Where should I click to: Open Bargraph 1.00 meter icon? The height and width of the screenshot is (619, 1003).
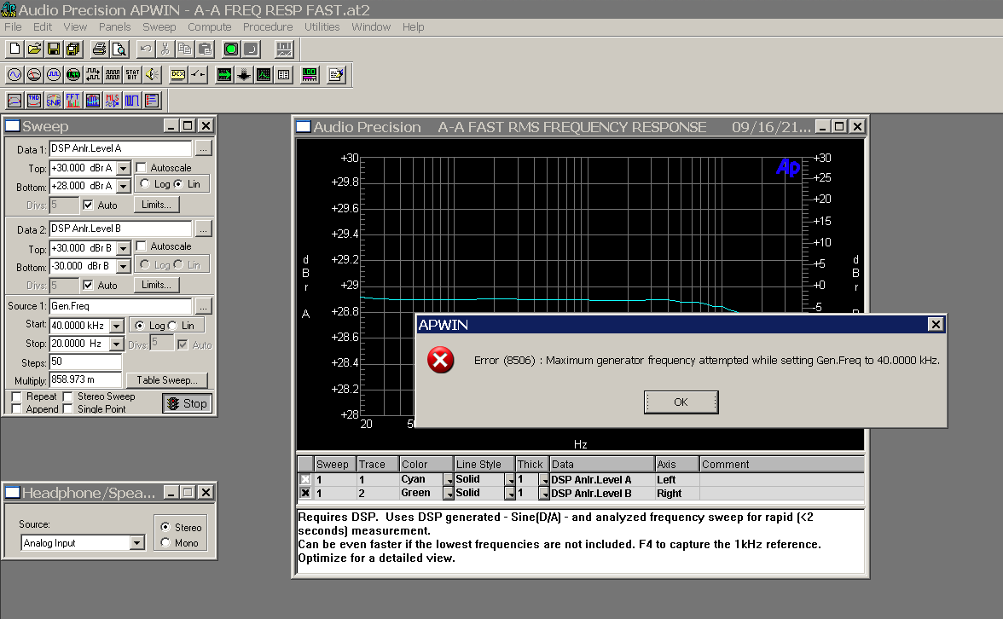point(310,75)
